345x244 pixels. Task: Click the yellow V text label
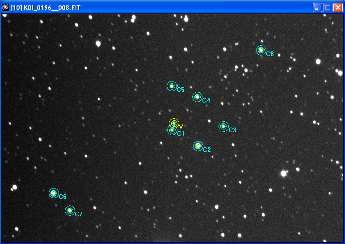coord(181,127)
